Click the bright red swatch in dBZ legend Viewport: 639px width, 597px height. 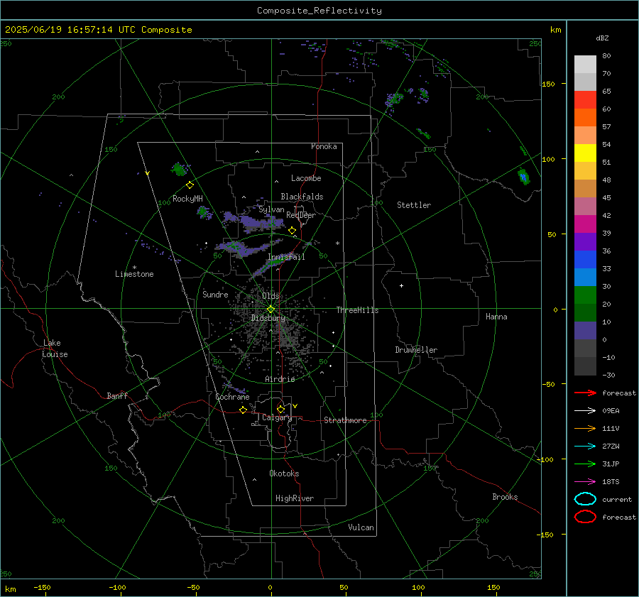click(585, 100)
